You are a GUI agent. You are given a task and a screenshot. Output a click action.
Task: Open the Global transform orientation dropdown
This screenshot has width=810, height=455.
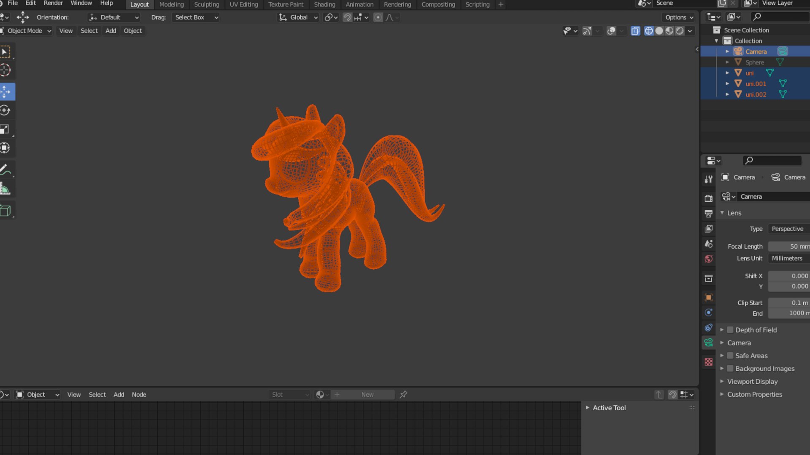(x=298, y=17)
